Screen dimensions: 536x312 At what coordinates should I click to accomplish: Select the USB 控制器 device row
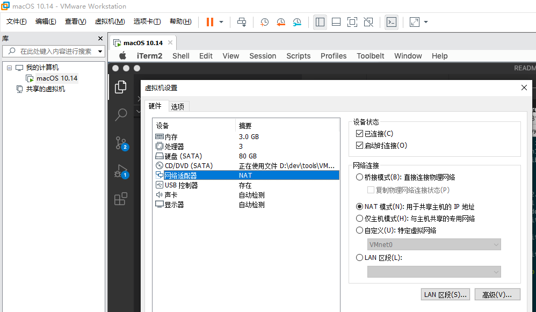246,185
